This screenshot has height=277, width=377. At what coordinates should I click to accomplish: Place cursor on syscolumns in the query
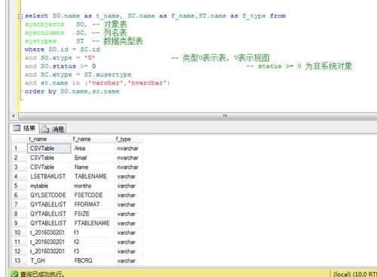(44, 32)
